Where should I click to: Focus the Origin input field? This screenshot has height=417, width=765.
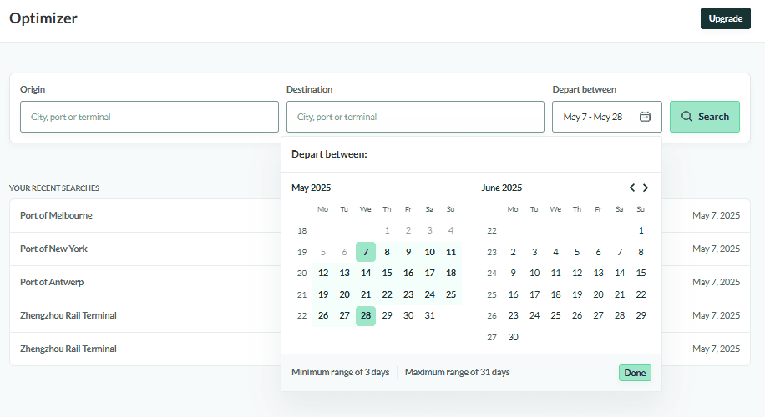coord(149,117)
